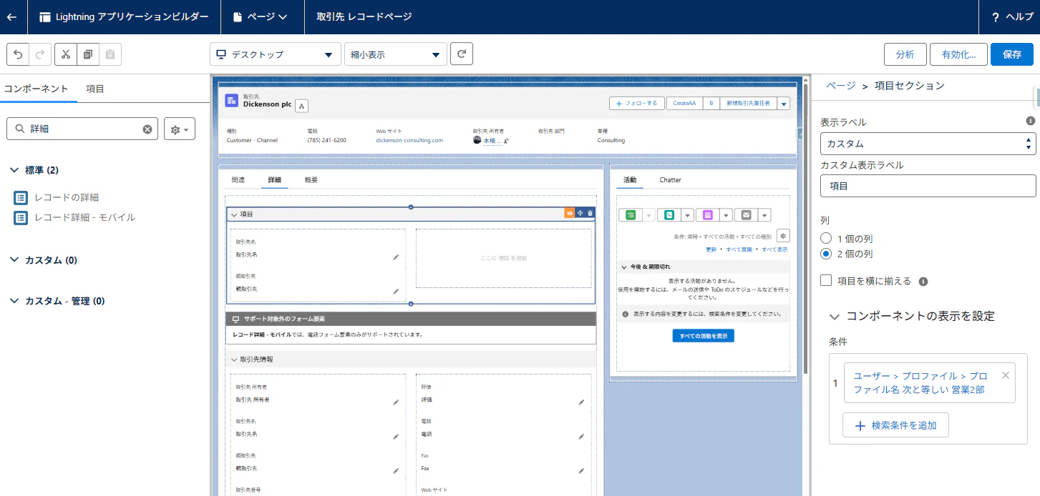Click the レコードの詳細 component icon

pyautogui.click(x=21, y=197)
